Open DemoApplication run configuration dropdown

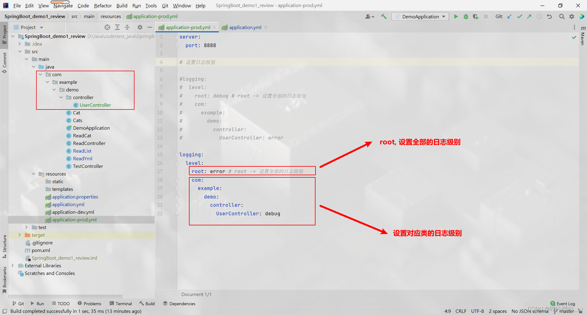pos(420,17)
